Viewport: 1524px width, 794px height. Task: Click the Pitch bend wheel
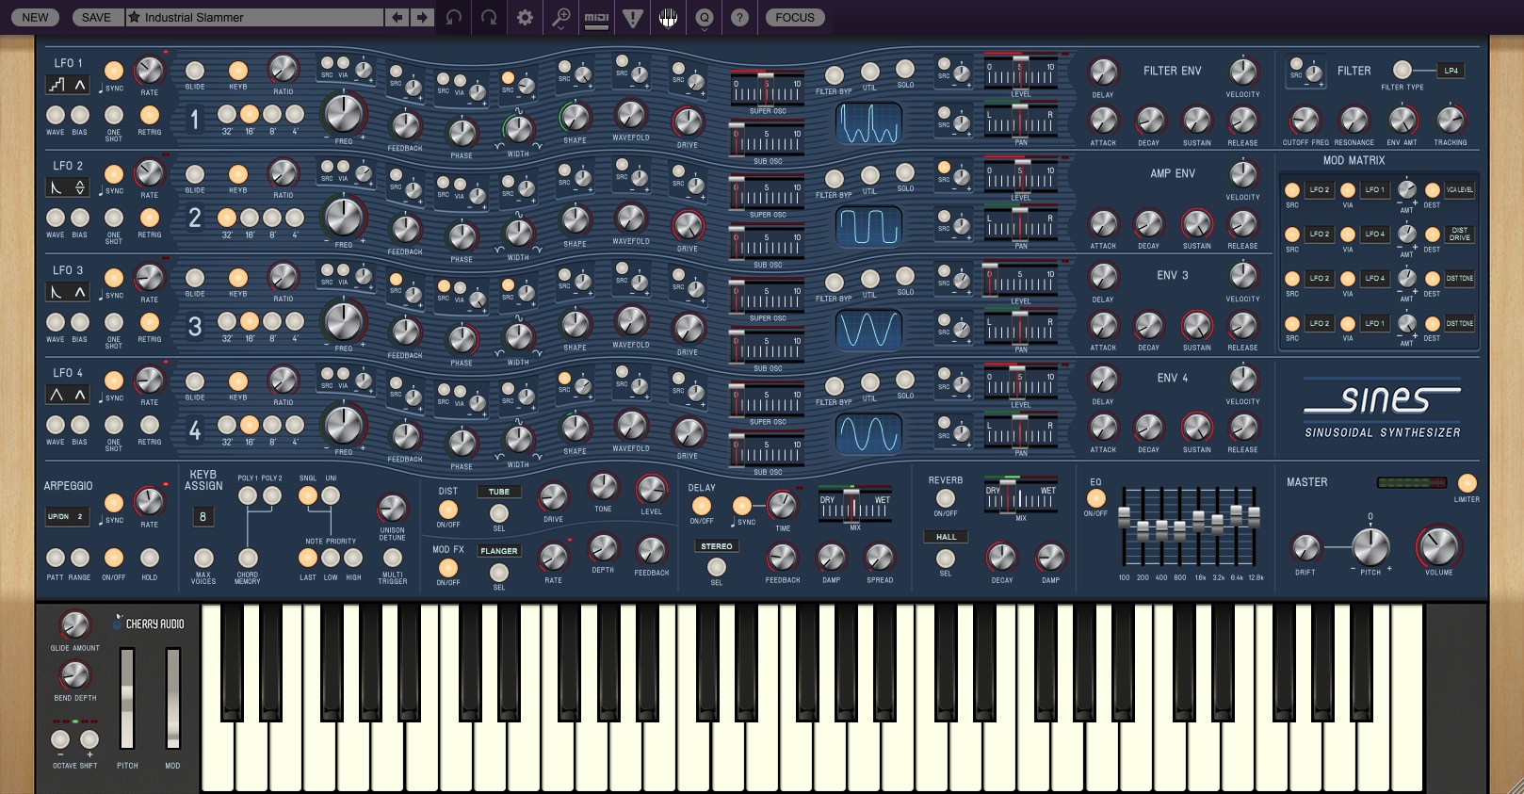point(127,698)
